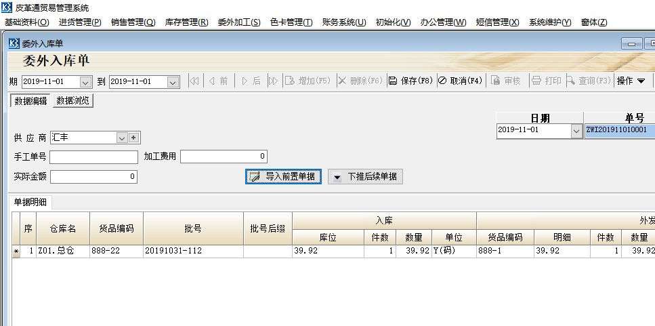Click 39.92 in the 库位 column
Viewport: 655px width, 326px height.
[328, 251]
